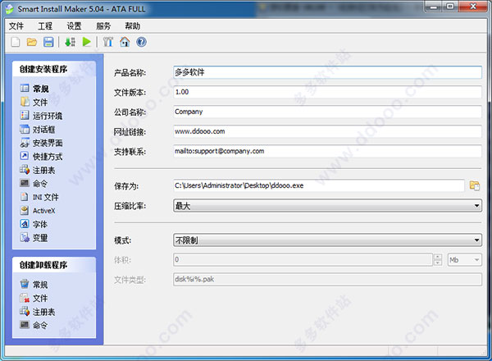This screenshot has width=492, height=361.
Task: Close the Smart Install Maker window
Action: tap(473, 7)
